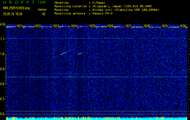Click the 1.1 frequency axis label
The image size is (190, 120).
click(2, 39)
